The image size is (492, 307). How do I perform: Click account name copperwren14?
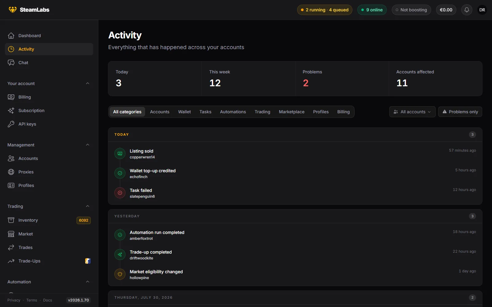coord(142,157)
